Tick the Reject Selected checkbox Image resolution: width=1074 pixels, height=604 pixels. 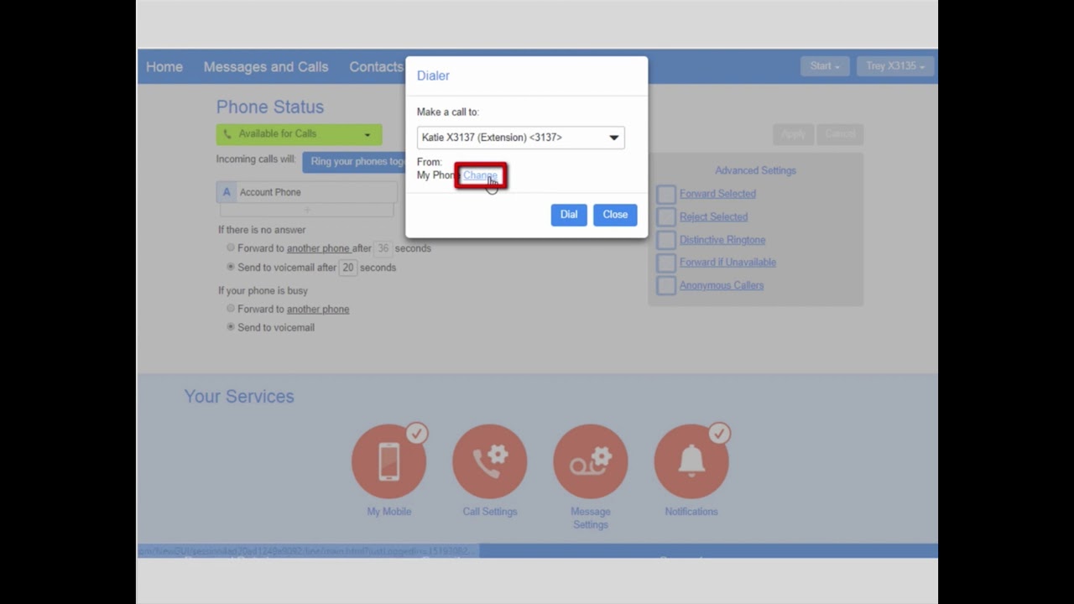pyautogui.click(x=666, y=217)
